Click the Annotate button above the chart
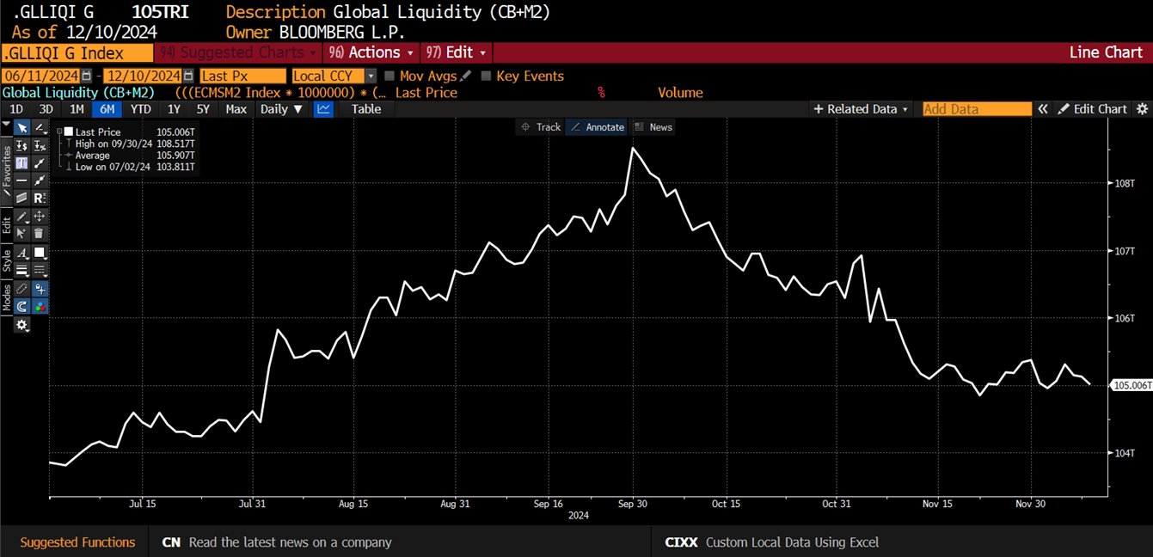The width and height of the screenshot is (1153, 557). [598, 126]
